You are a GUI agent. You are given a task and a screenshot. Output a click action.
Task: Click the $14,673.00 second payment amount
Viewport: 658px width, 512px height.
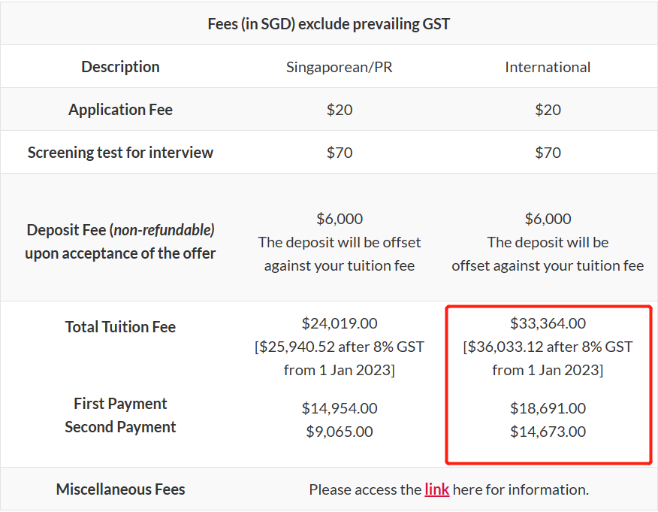coord(548,432)
